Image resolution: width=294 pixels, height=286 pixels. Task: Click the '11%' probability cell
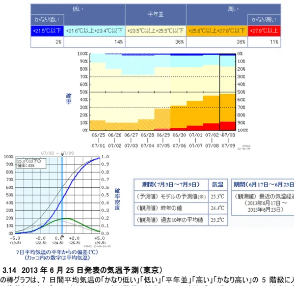pos(264,42)
